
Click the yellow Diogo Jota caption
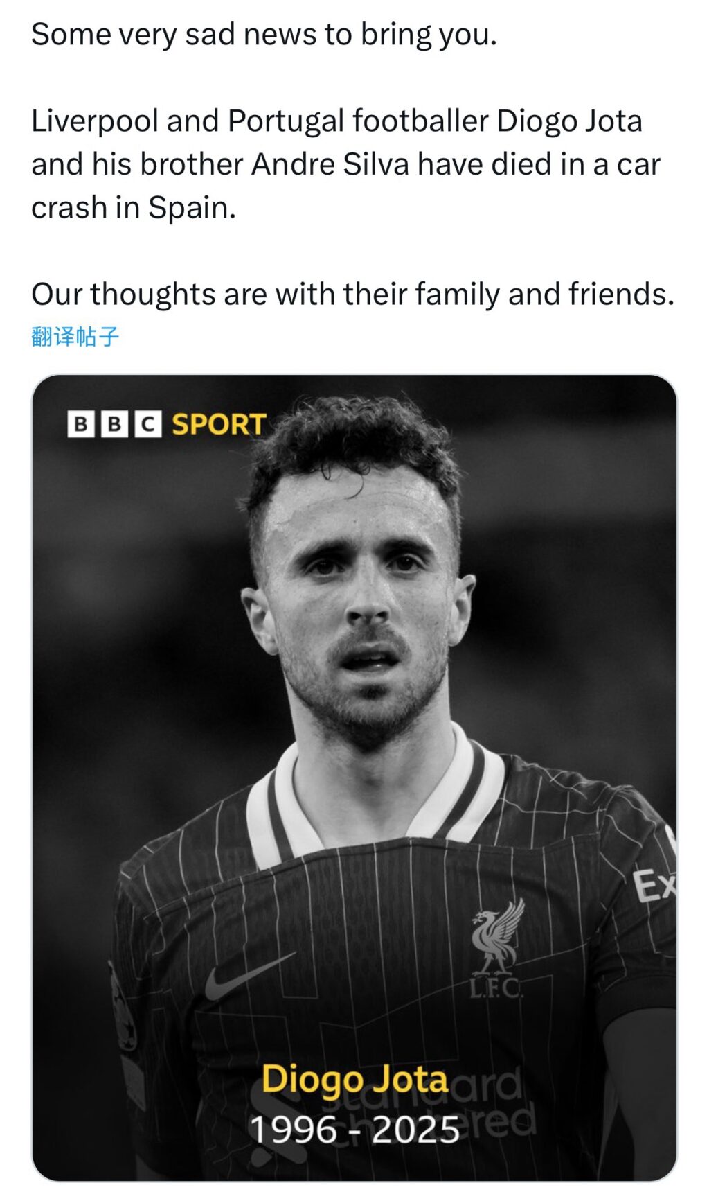354,1080
